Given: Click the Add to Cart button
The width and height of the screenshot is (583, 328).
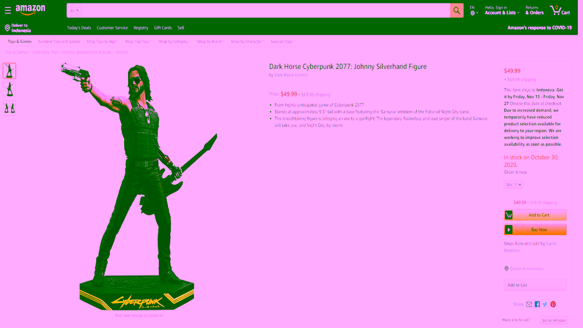Looking at the screenshot, I should tap(535, 215).
